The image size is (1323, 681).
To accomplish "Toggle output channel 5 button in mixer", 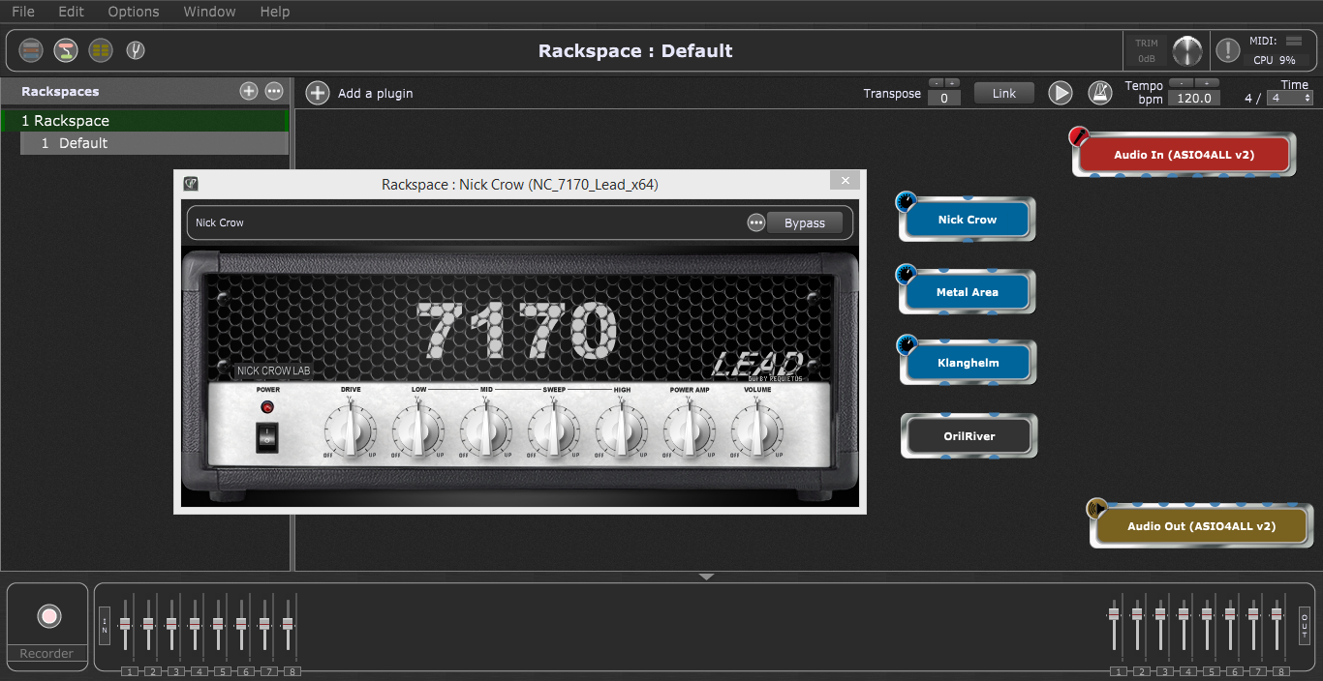I will (x=1212, y=671).
